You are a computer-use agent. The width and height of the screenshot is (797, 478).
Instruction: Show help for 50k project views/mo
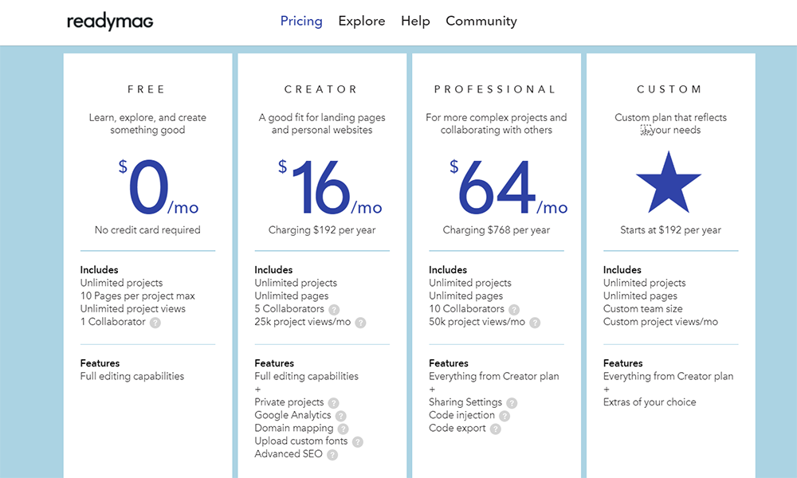click(x=535, y=323)
